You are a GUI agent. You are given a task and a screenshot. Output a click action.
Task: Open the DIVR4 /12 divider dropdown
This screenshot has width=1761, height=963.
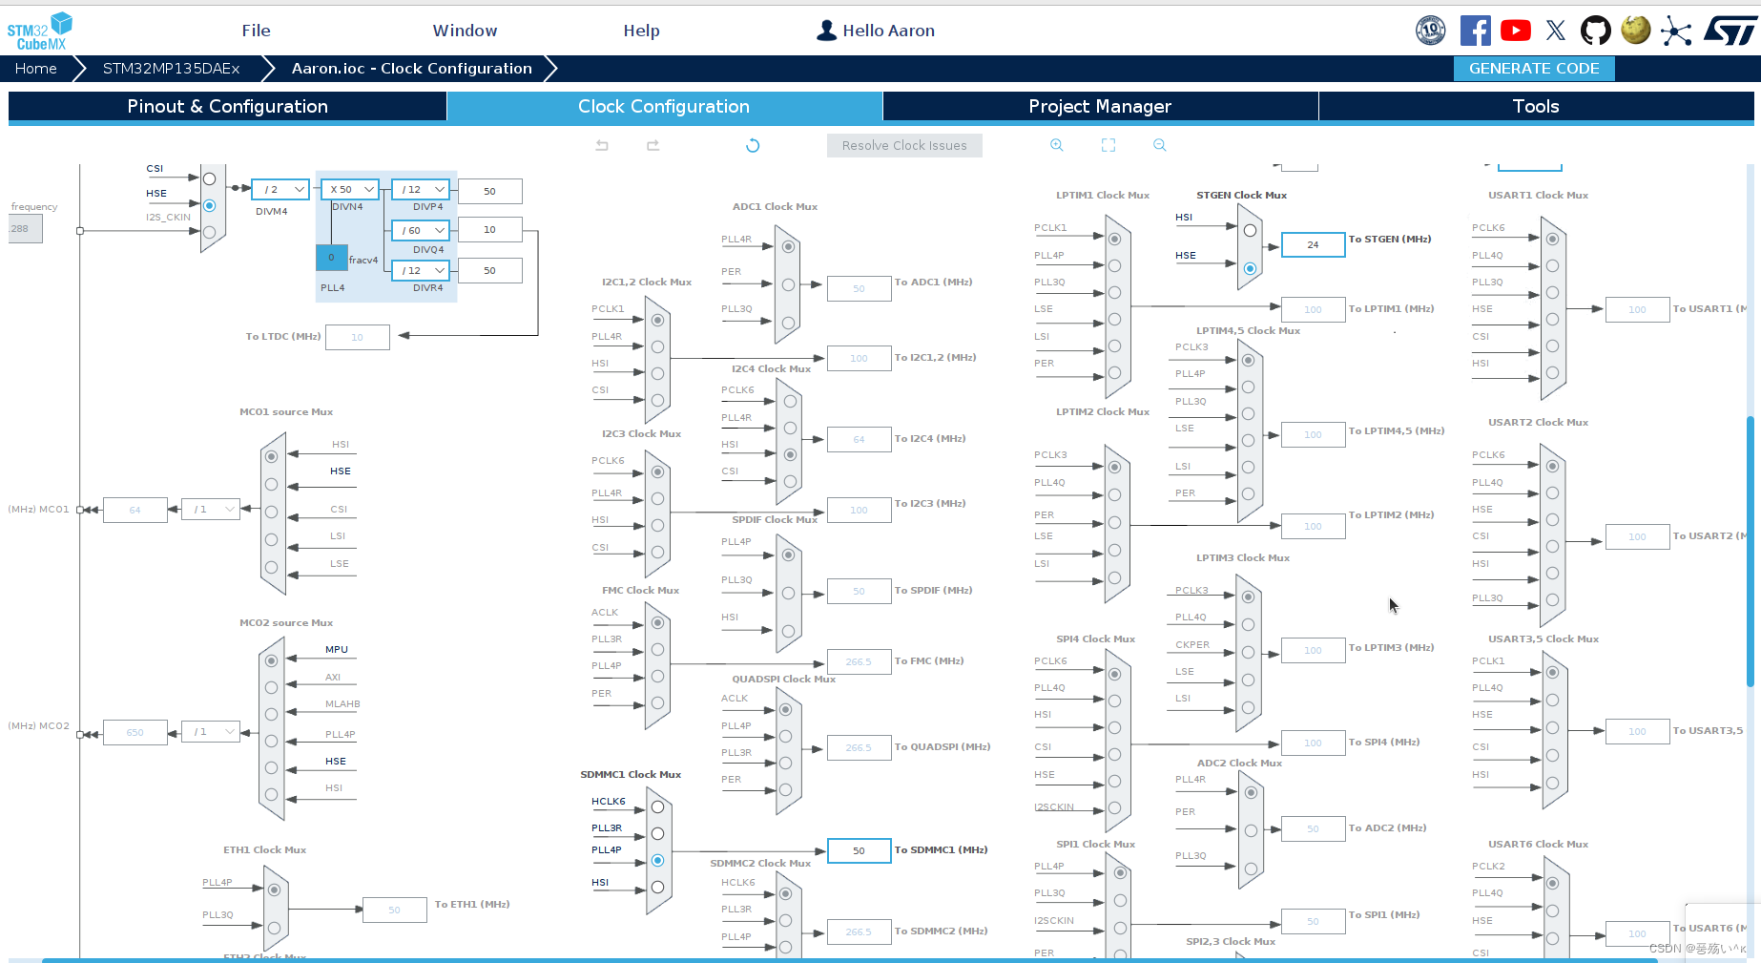tap(421, 270)
